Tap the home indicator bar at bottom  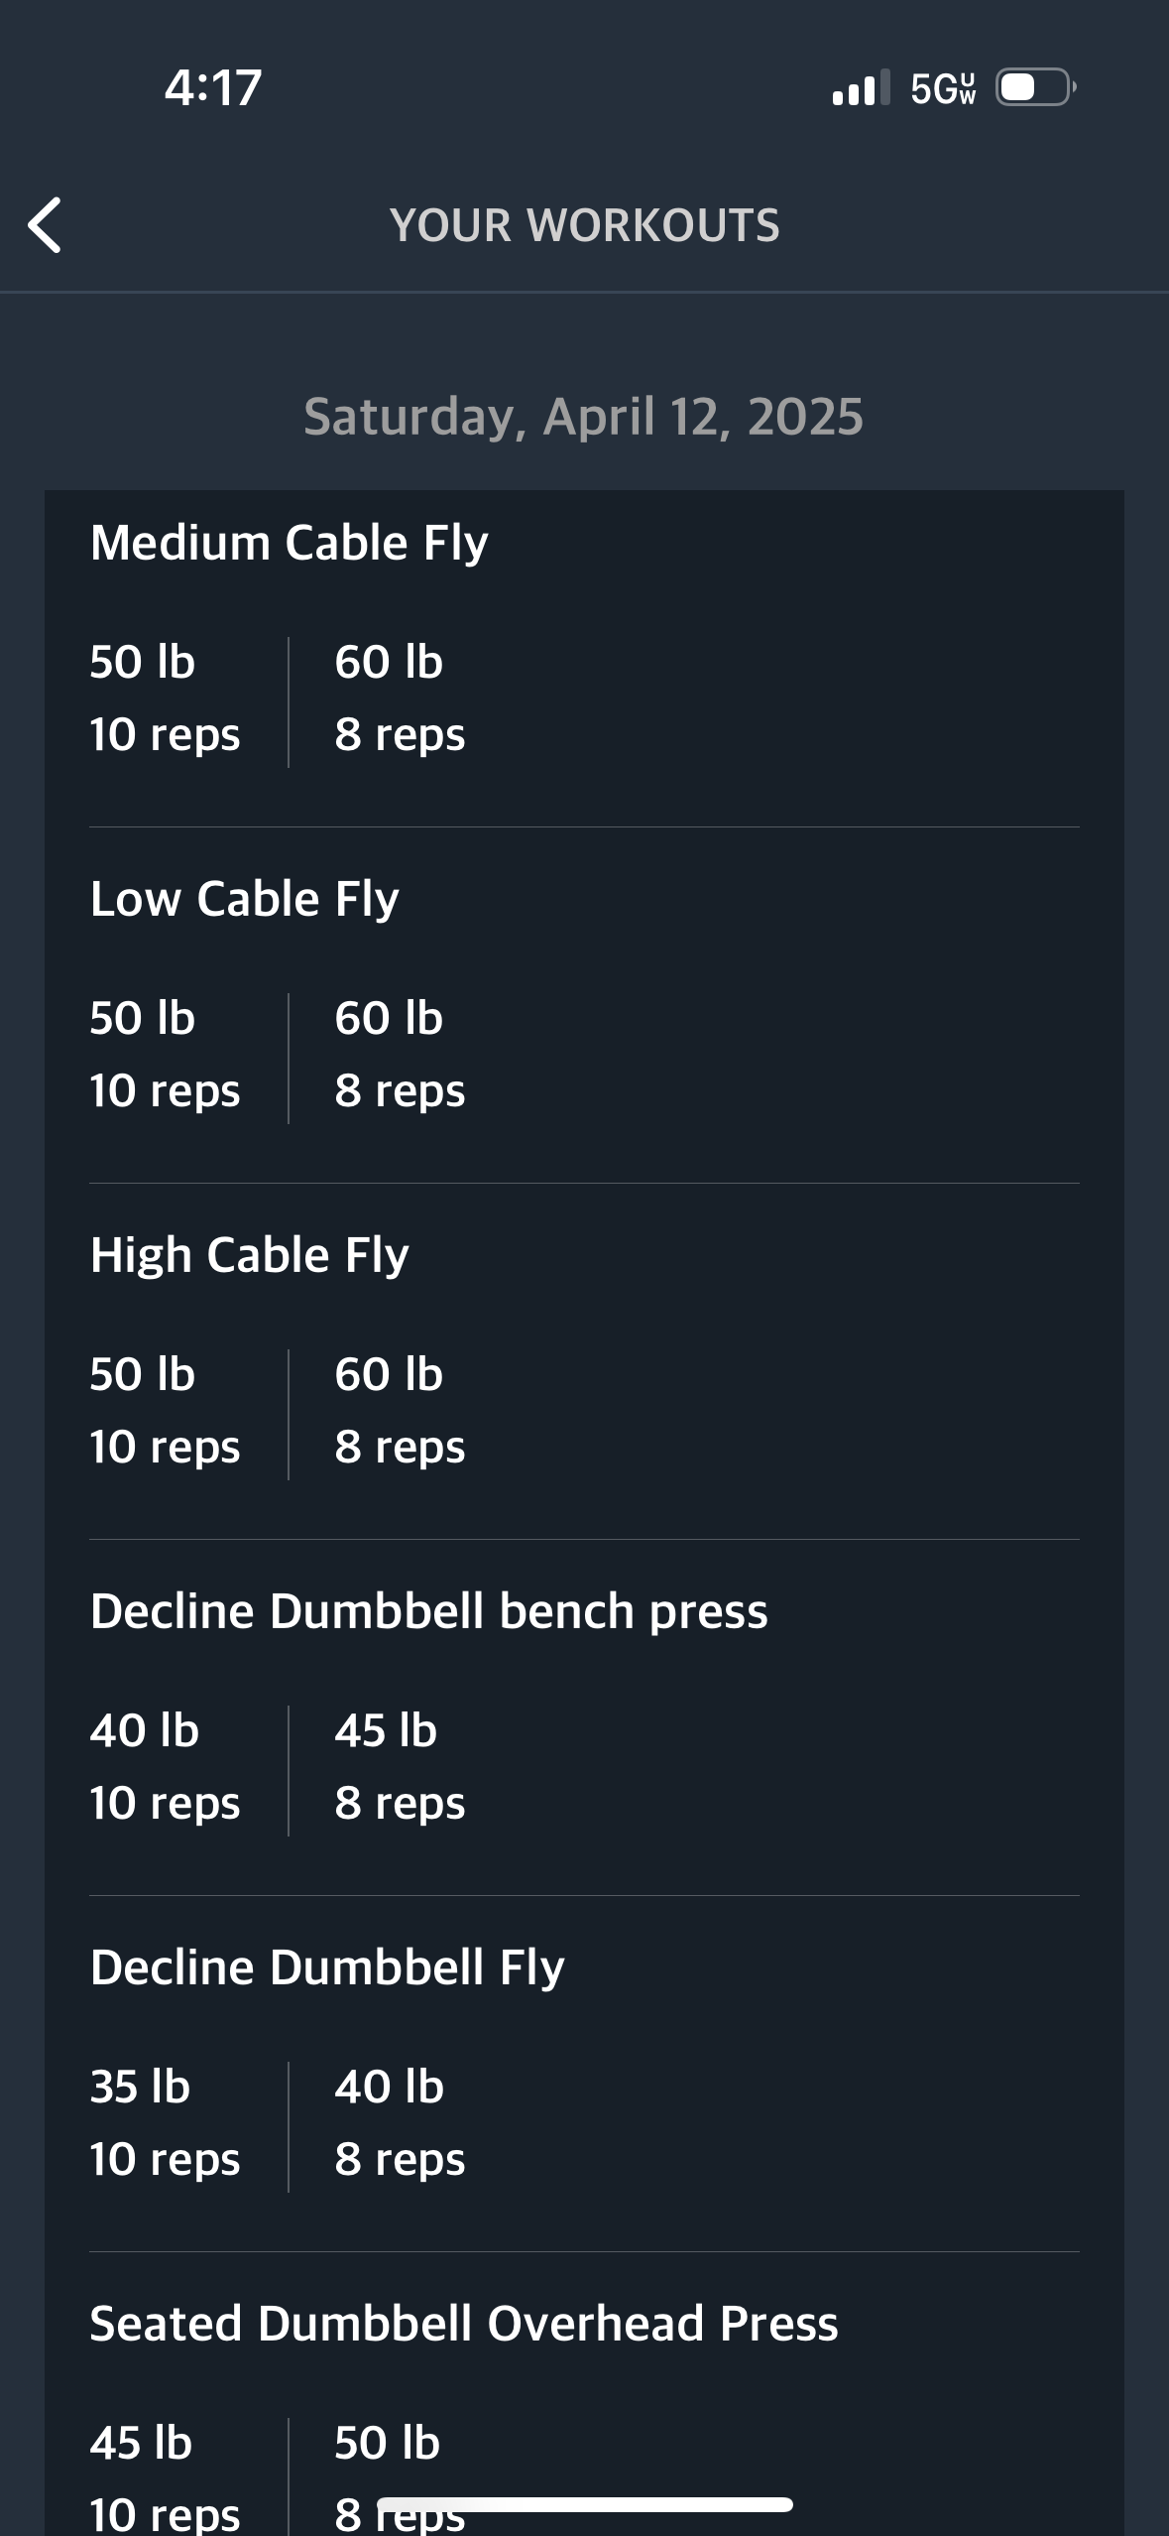(584, 2504)
